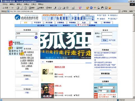Viewport: 135px width, 101px height.
Task: Click the 中国读者俱乐部 club logo
Action: [x=26, y=17]
